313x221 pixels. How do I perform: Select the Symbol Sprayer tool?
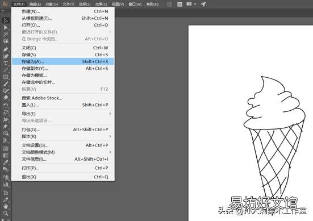(6, 177)
